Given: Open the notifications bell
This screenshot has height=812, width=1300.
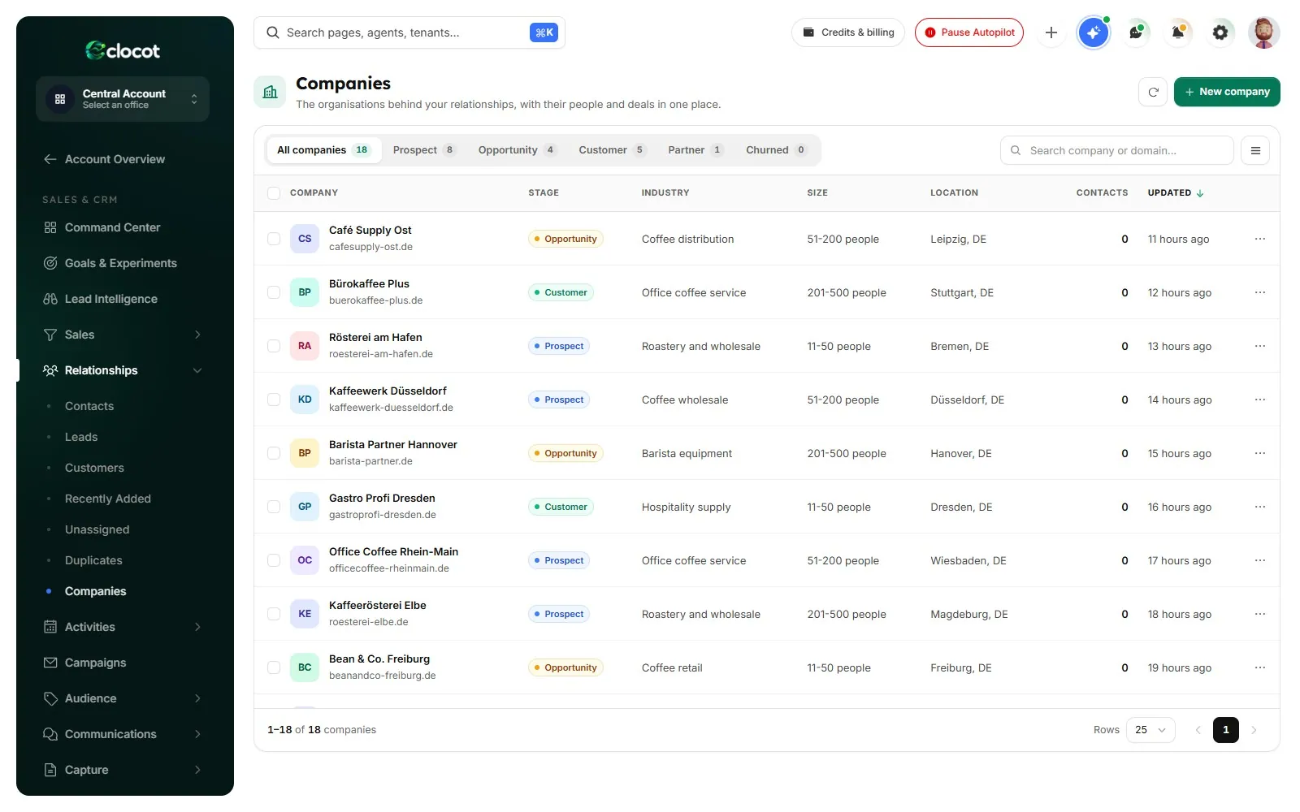Looking at the screenshot, I should click(1178, 32).
